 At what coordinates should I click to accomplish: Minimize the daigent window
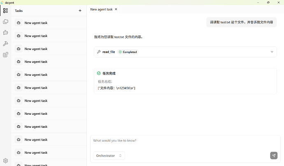tap(258, 2)
